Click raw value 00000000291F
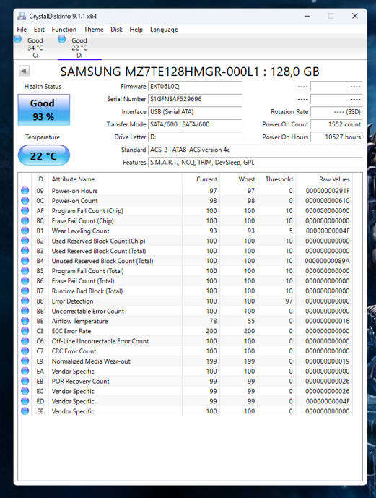This screenshot has height=498, width=376. coord(328,191)
